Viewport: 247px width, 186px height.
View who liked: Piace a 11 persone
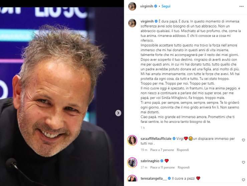pos(163,167)
